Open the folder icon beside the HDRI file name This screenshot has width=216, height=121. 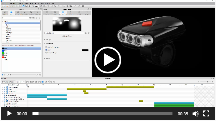coord(86,33)
